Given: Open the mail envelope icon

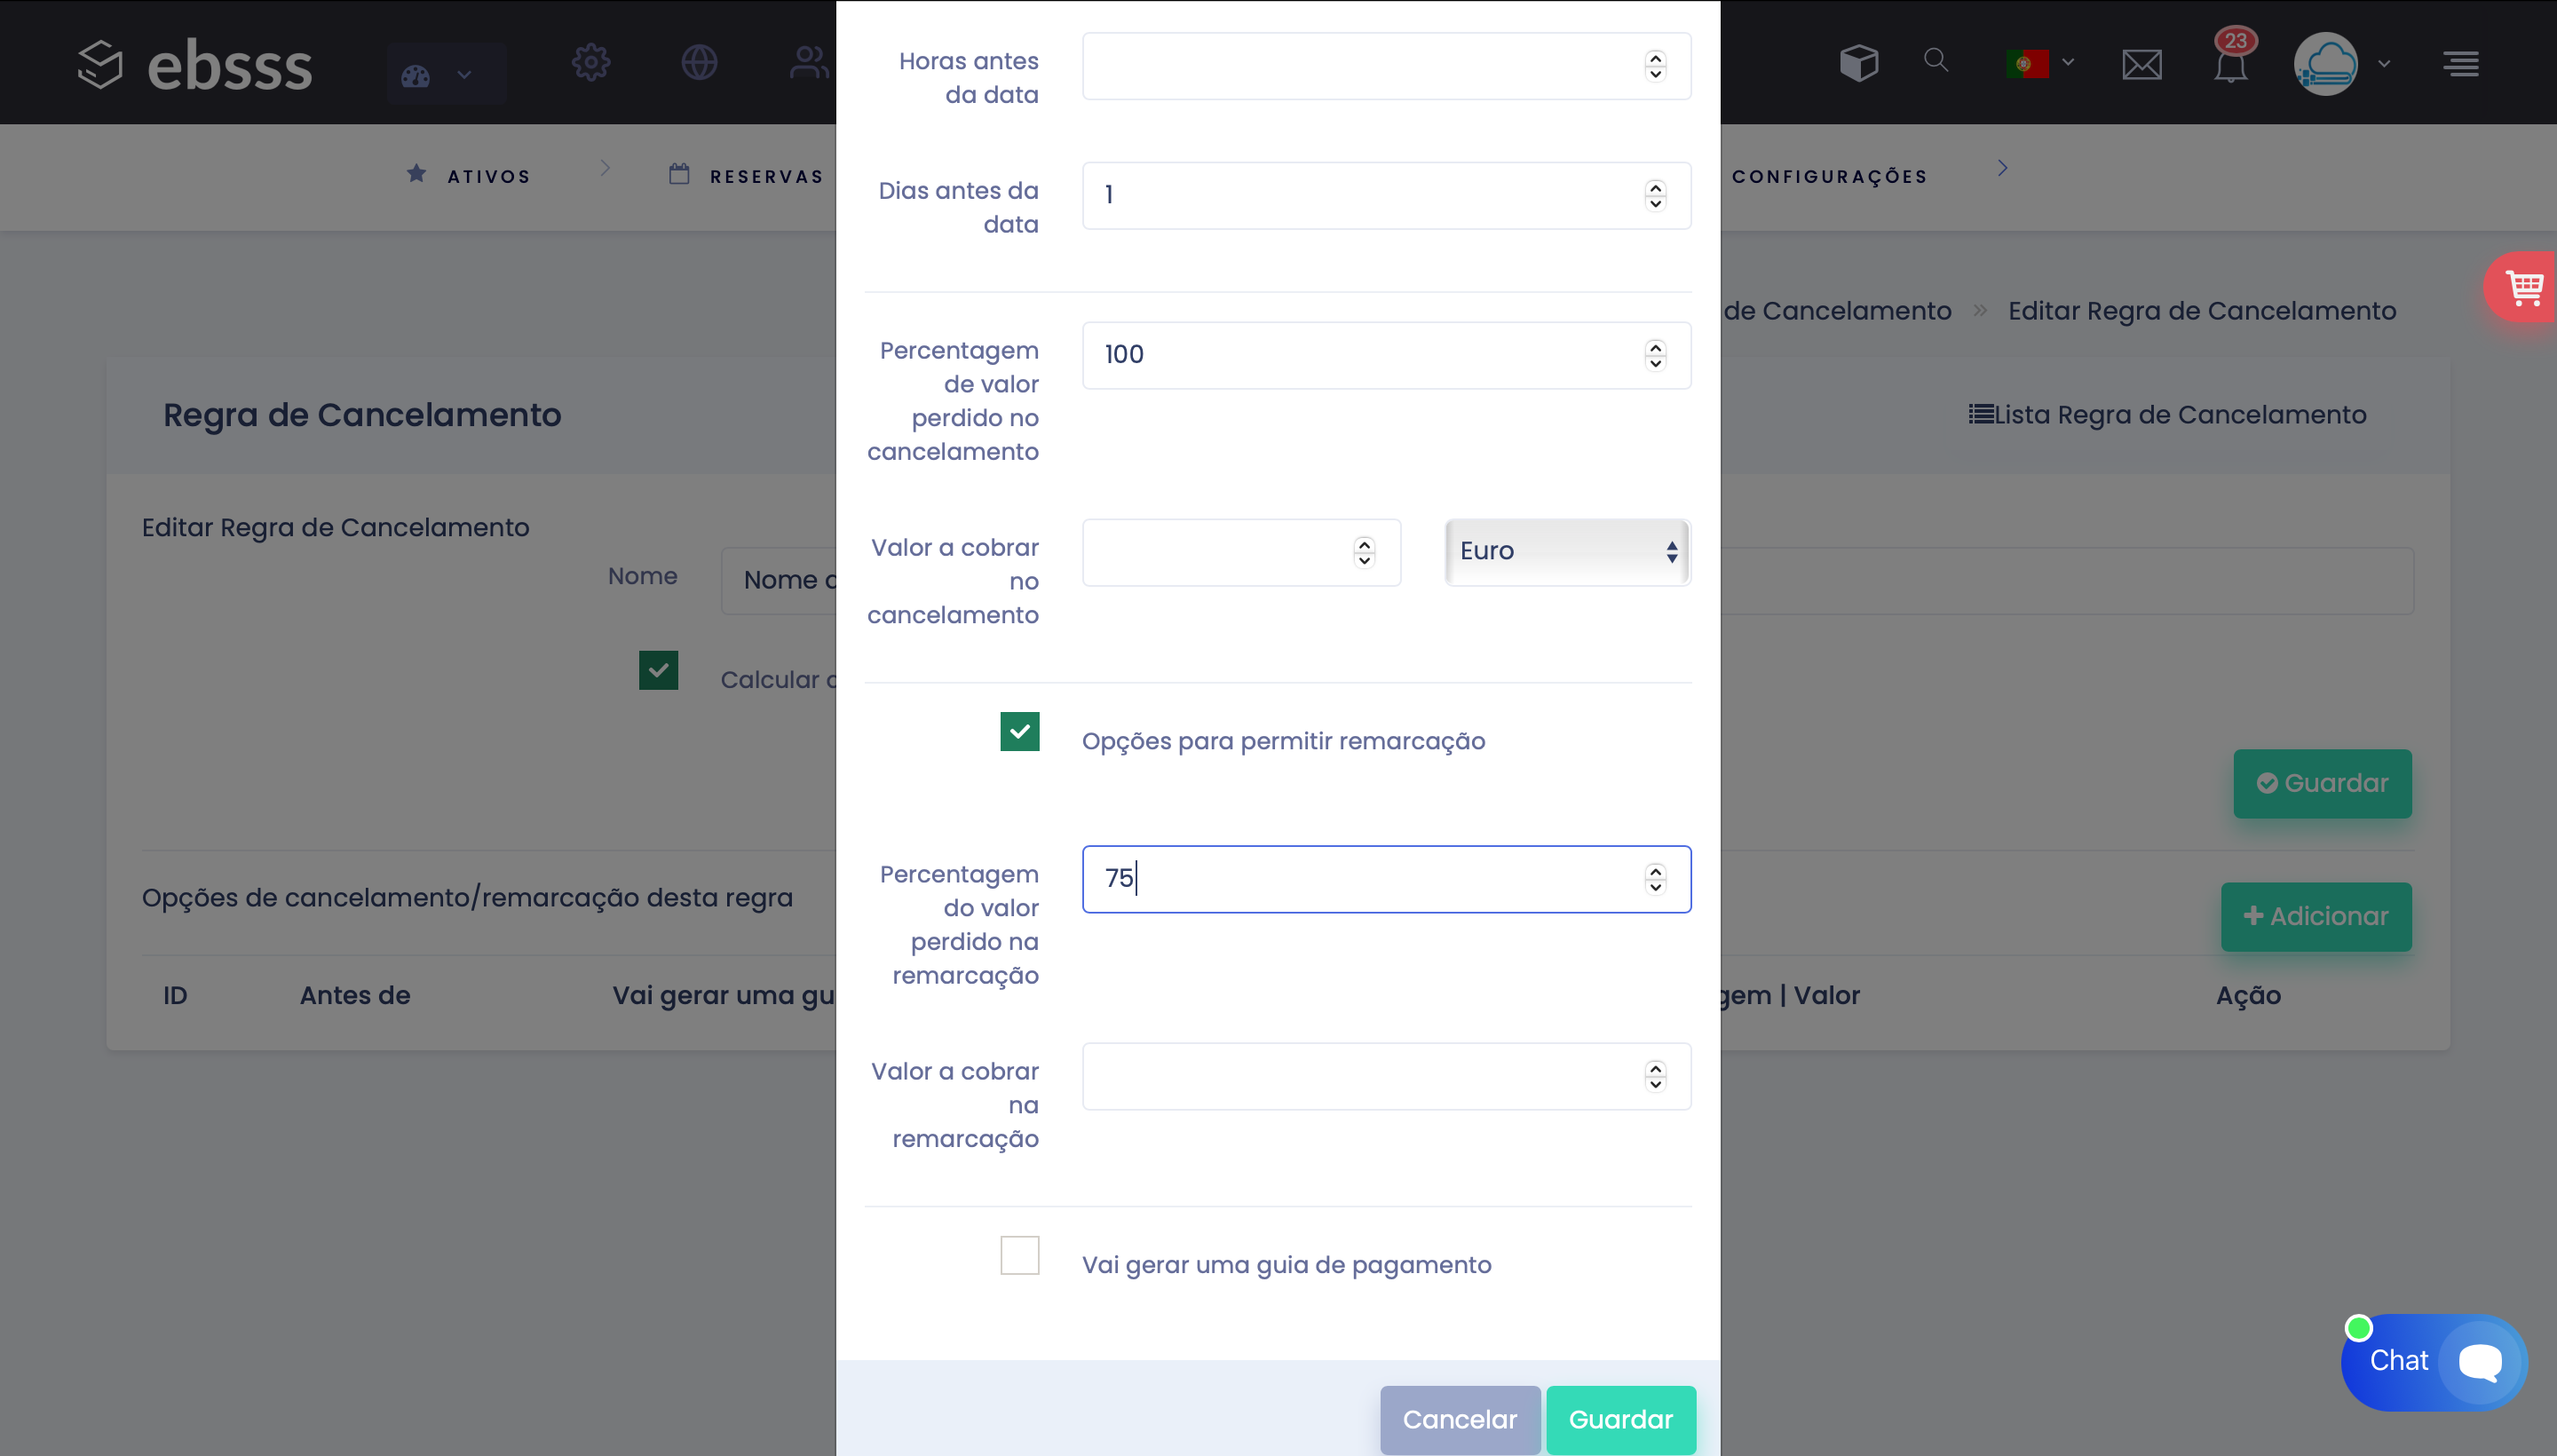Looking at the screenshot, I should pos(2142,65).
